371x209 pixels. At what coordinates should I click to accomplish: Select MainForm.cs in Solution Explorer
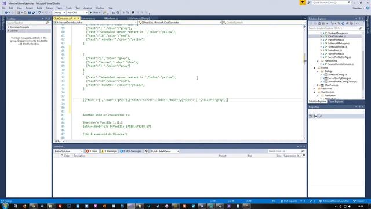tap(331, 85)
